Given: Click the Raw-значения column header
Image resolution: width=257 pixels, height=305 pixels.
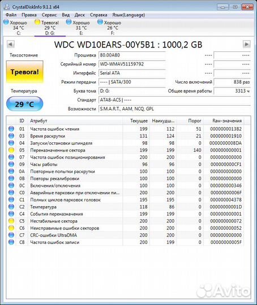Looking at the screenshot, I should (x=224, y=121).
